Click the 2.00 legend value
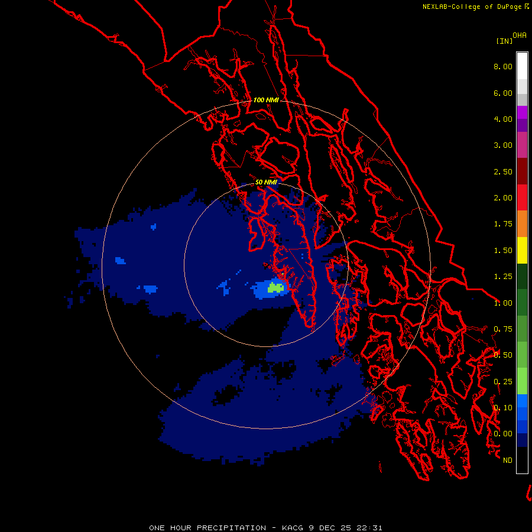The image size is (532, 532). click(503, 198)
